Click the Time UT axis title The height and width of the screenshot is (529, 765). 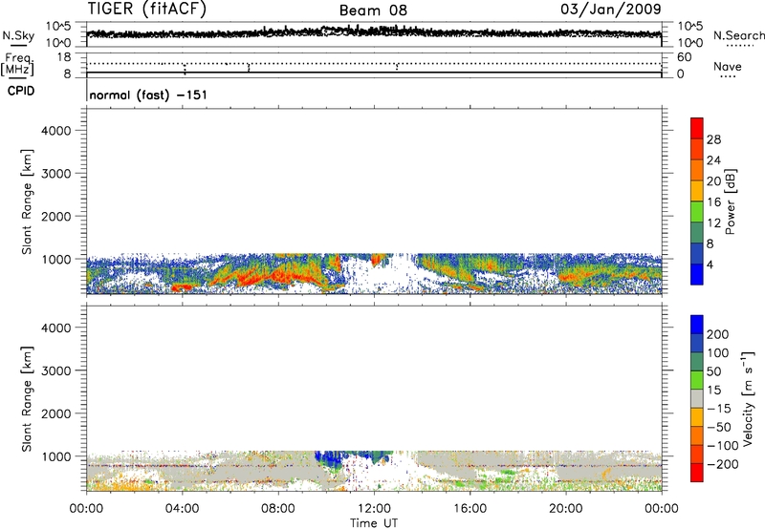point(374,523)
